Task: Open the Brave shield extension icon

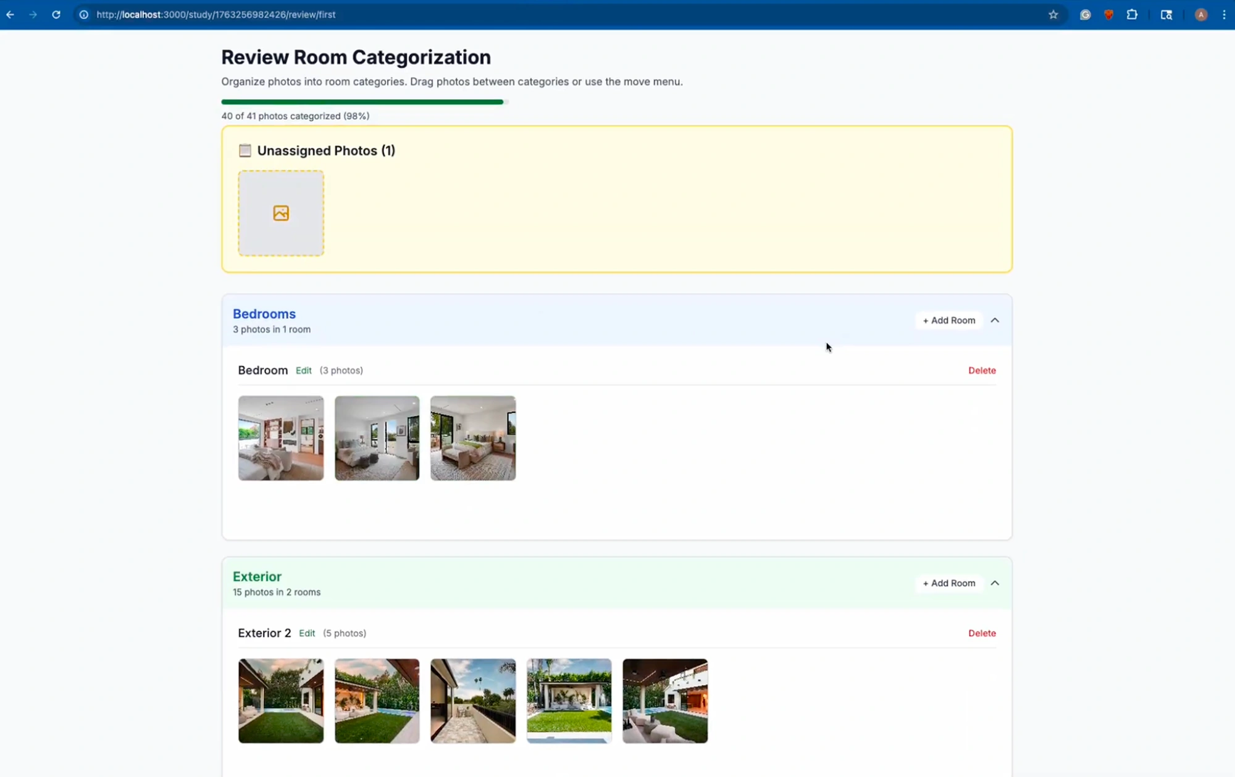Action: pos(1108,15)
